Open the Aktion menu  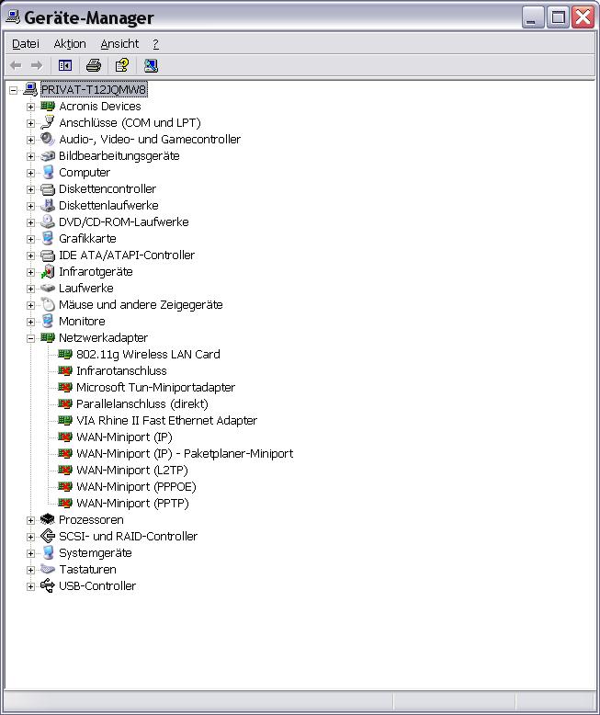(70, 43)
